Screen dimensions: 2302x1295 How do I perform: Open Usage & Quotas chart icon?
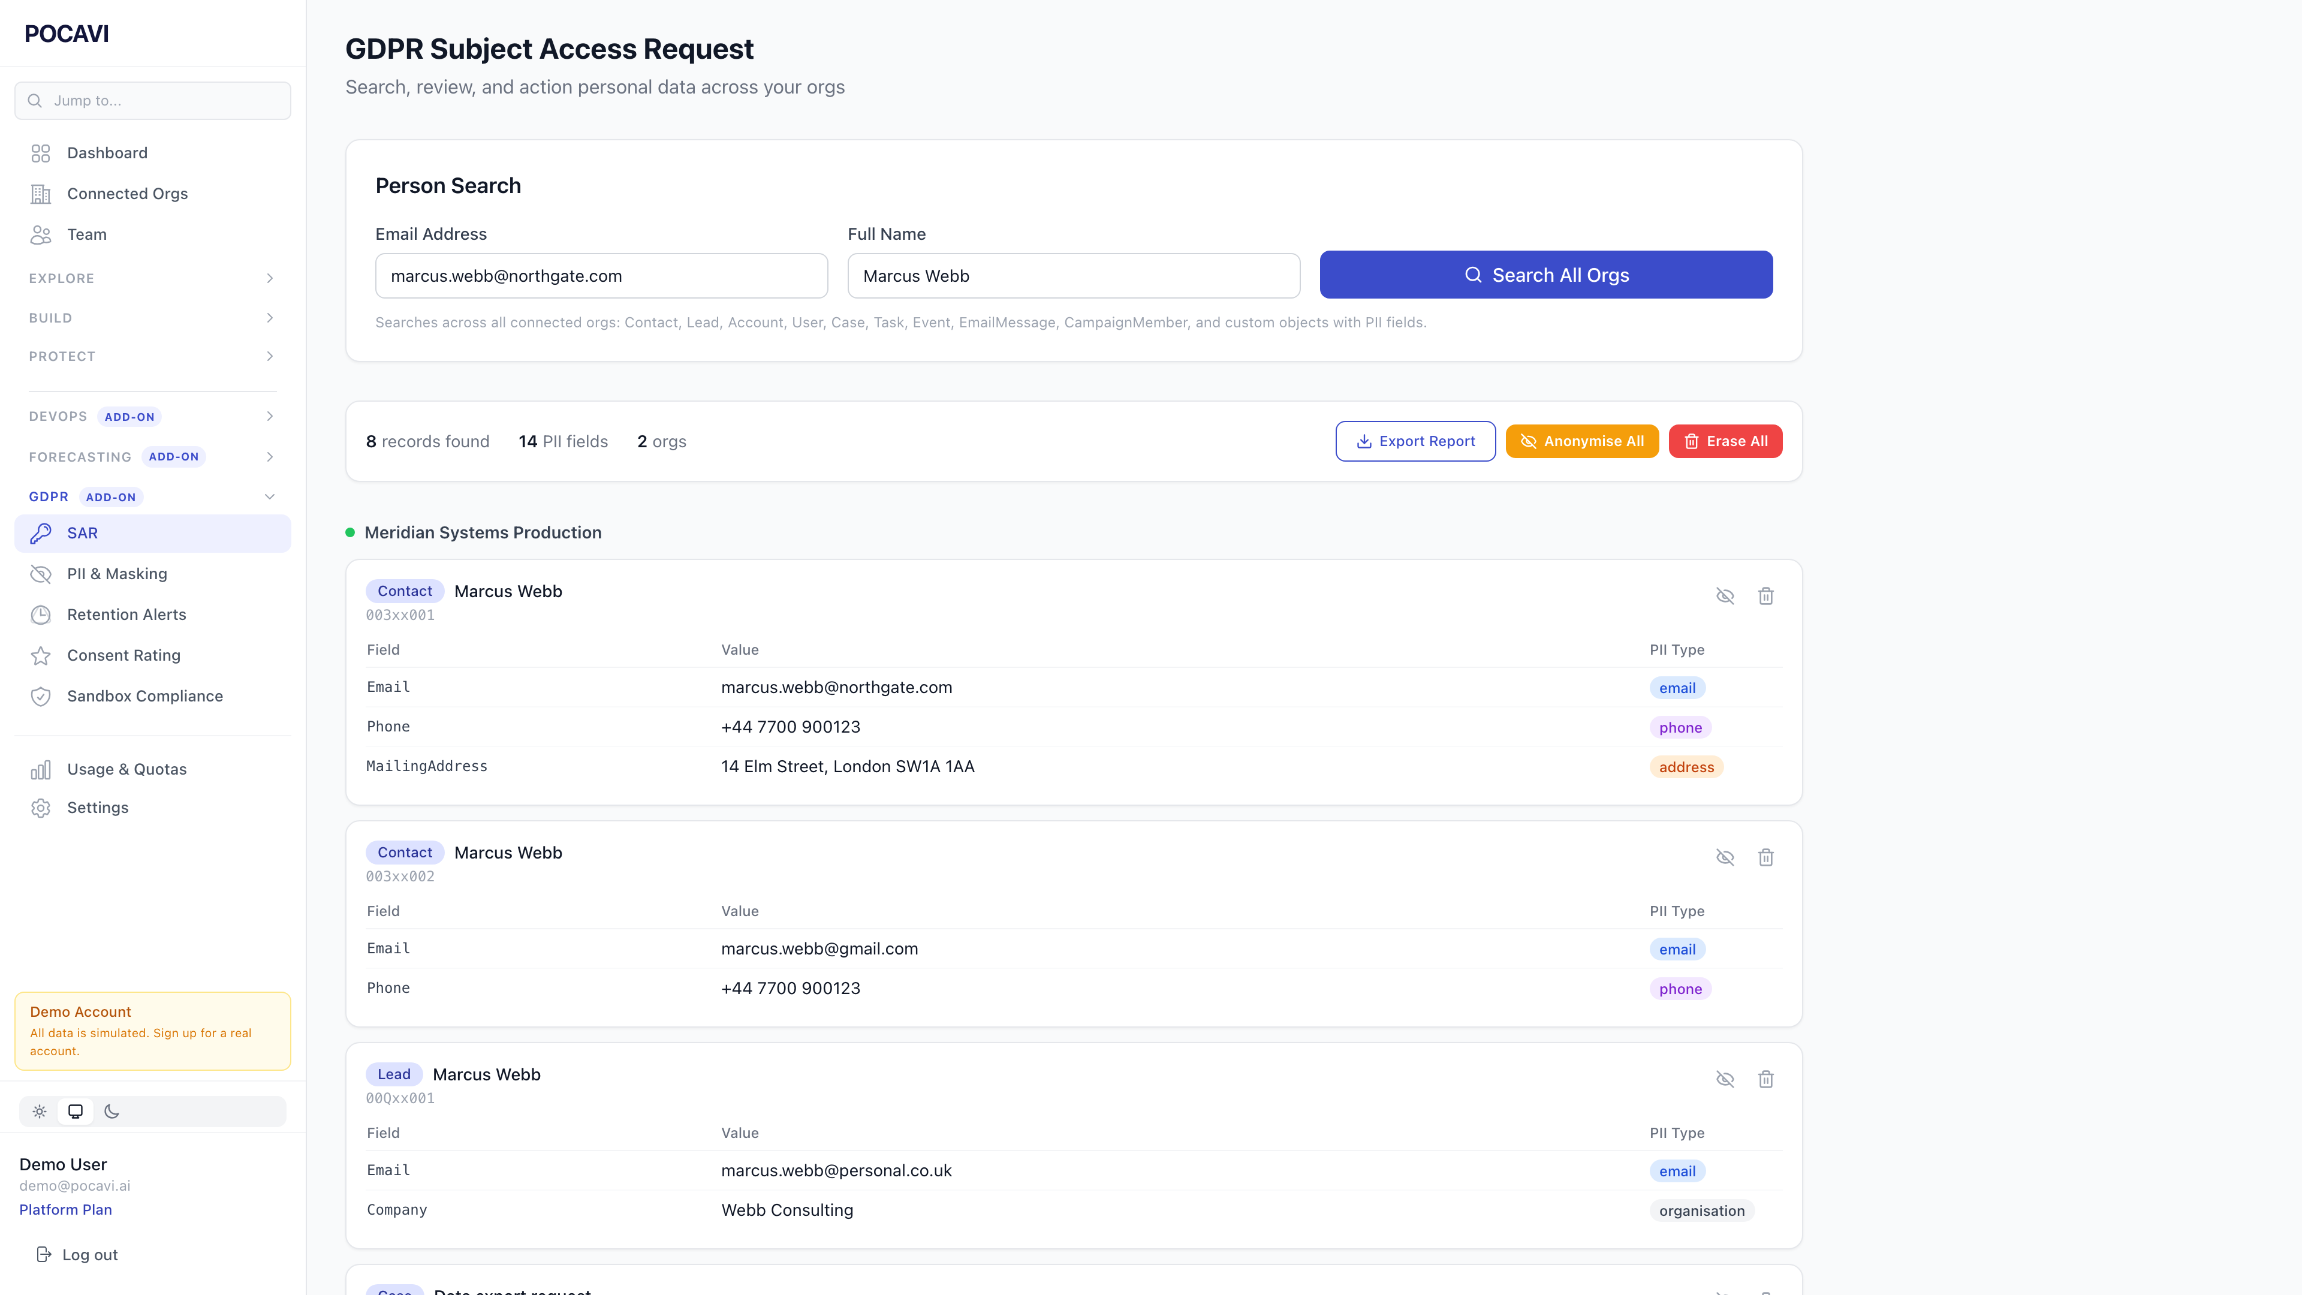(x=41, y=769)
